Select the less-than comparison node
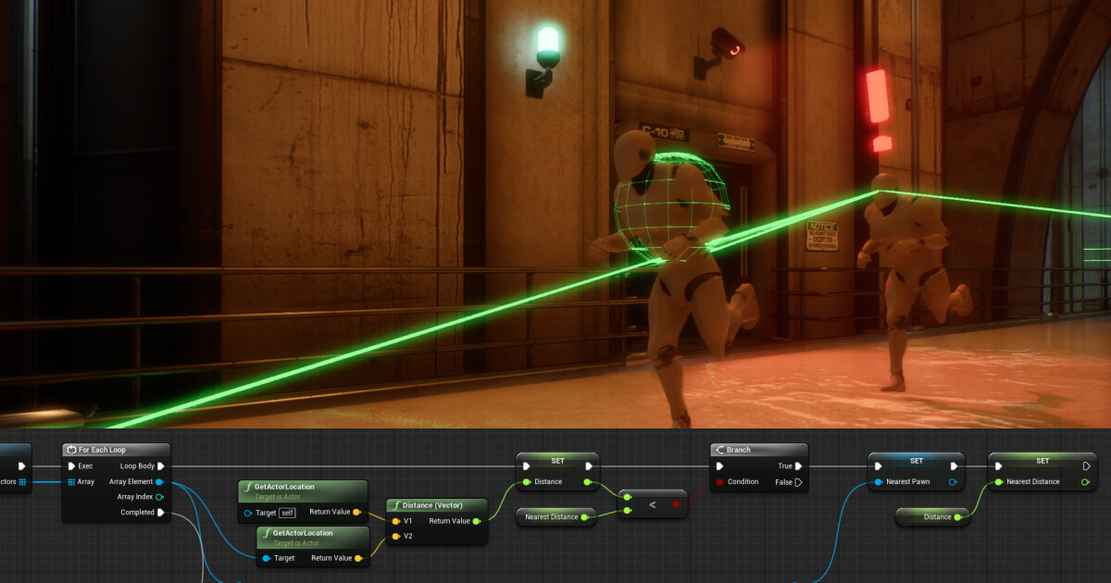The width and height of the screenshot is (1111, 583). [x=652, y=504]
